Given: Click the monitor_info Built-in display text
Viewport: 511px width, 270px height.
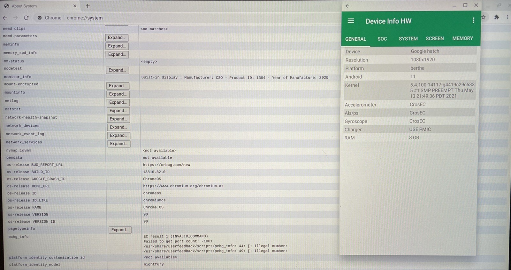Looking at the screenshot, I should tap(235, 77).
